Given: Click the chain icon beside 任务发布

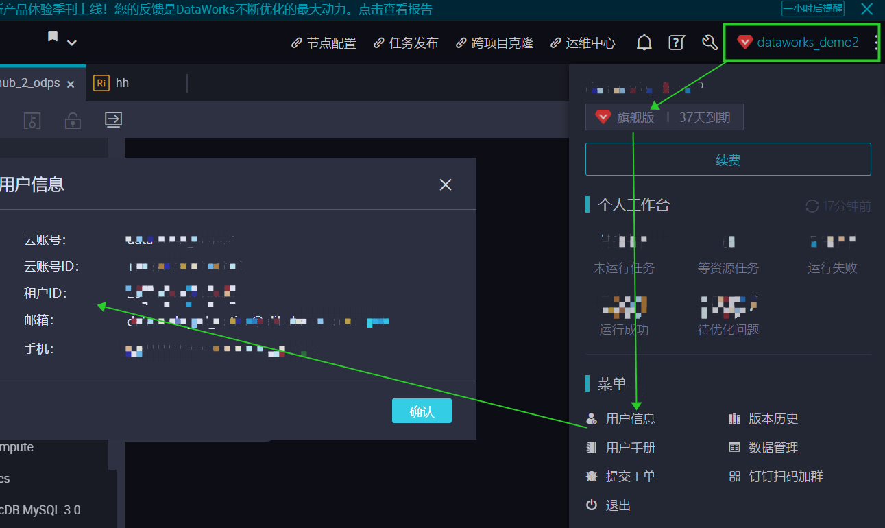Looking at the screenshot, I should pos(379,43).
